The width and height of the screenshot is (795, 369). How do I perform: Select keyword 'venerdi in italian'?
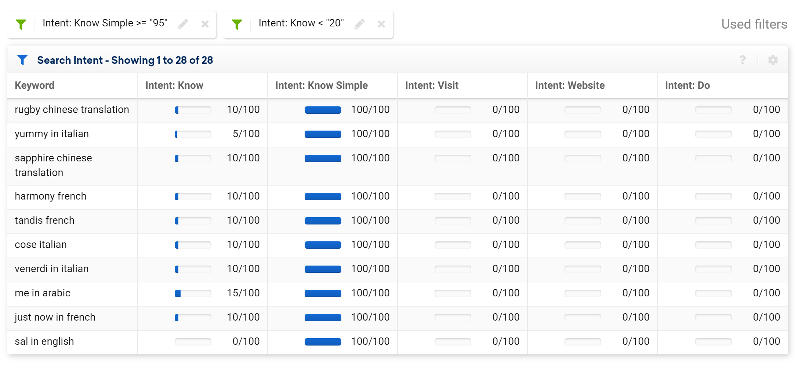click(x=52, y=269)
